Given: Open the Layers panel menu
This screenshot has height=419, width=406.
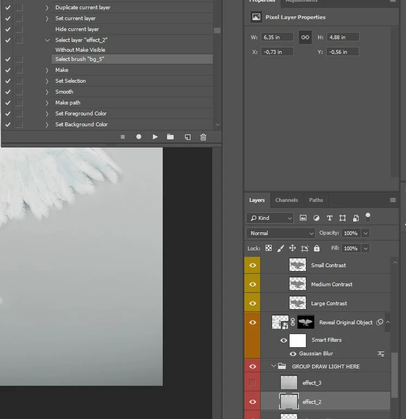Looking at the screenshot, I should coord(392,200).
